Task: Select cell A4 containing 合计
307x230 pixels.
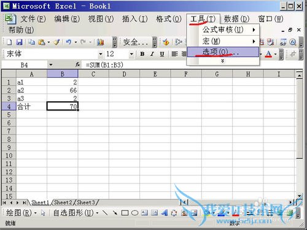Action: [x=31, y=107]
